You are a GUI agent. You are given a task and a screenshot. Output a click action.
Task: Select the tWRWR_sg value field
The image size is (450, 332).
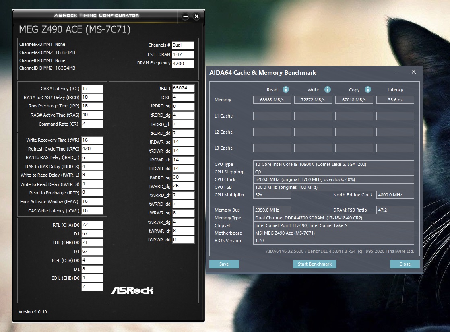(184, 213)
